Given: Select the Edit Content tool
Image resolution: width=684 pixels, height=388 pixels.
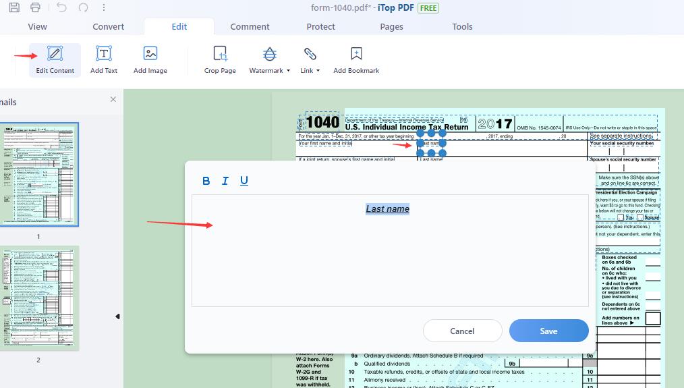Looking at the screenshot, I should (x=55, y=59).
